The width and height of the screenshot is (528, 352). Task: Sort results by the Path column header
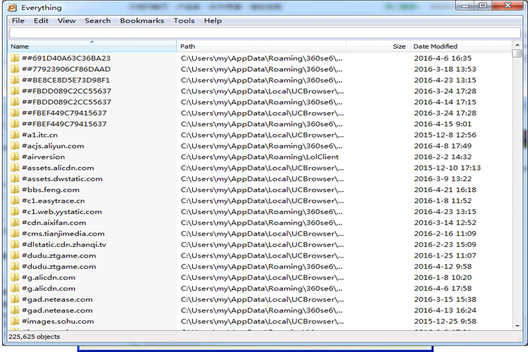261,46
